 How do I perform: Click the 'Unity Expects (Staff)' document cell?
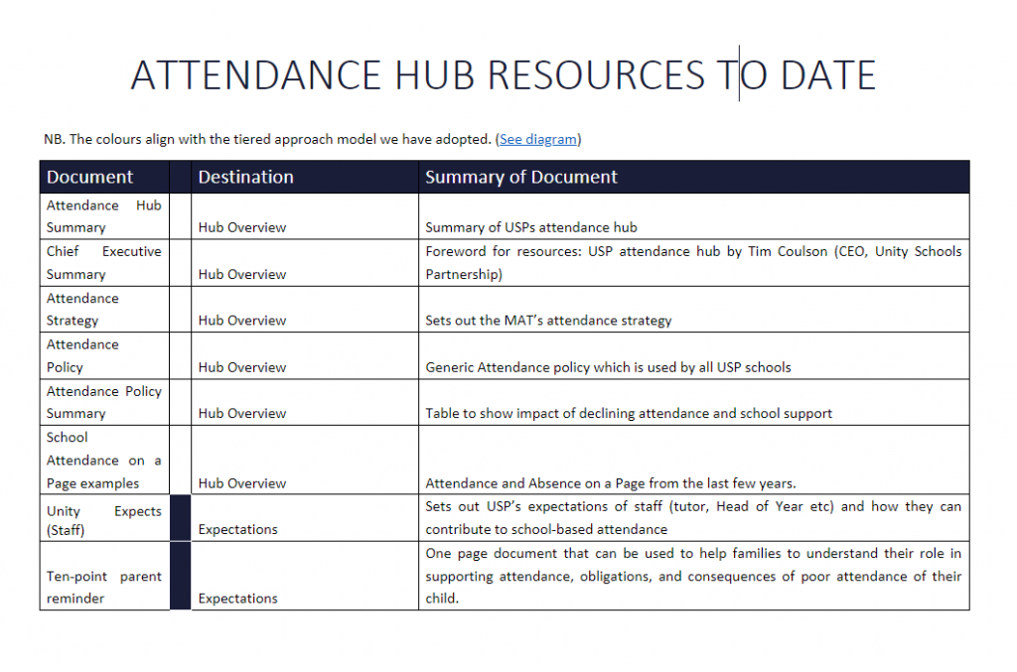pos(104,518)
